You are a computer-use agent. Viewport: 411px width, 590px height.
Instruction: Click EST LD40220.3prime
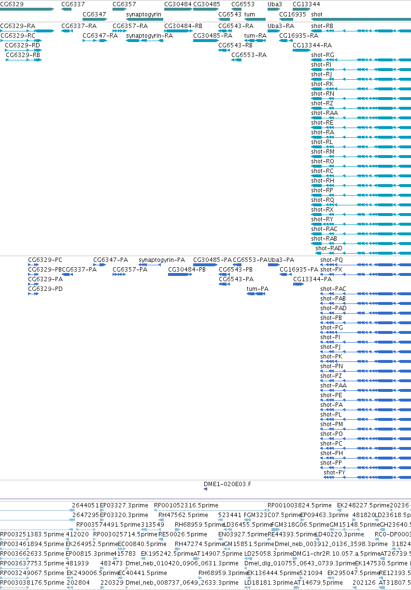(340, 534)
